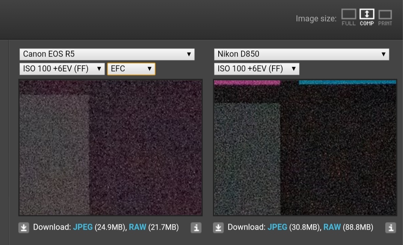The width and height of the screenshot is (403, 245).
Task: Select COMP image size icon
Action: click(x=367, y=17)
